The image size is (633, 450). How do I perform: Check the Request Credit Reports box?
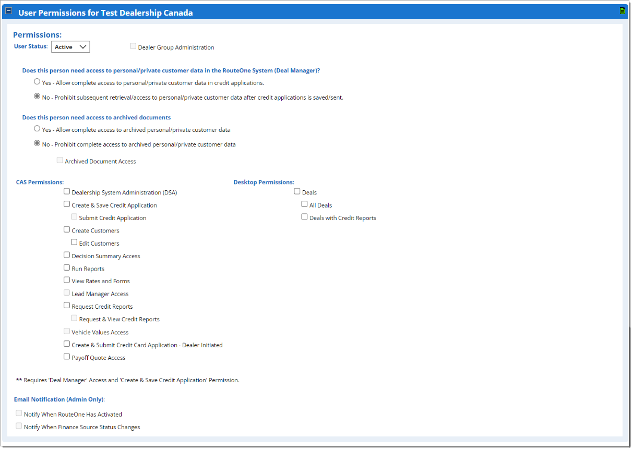point(67,306)
